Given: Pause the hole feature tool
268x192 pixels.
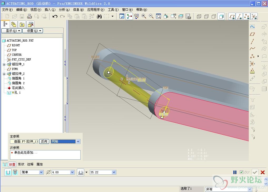Looking at the screenshot, I should coord(235,172).
